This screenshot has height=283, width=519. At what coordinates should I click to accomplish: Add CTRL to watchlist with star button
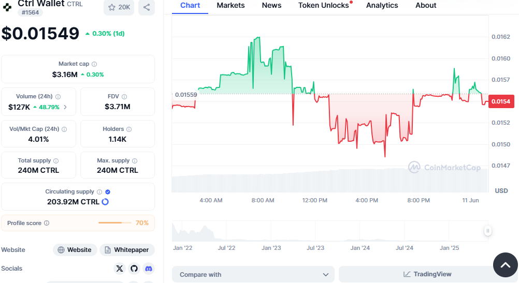click(x=119, y=7)
